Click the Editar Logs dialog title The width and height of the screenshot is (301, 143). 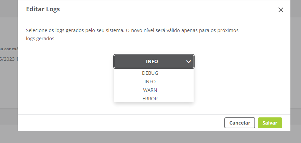click(x=43, y=9)
